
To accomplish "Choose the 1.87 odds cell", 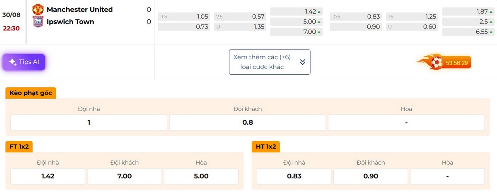I will [x=468, y=12].
